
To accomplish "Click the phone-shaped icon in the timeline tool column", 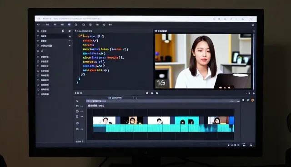I will (x=77, y=116).
